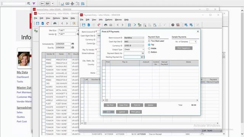Click No. of Samples field
This screenshot has height=137, width=244.
click(193, 41)
